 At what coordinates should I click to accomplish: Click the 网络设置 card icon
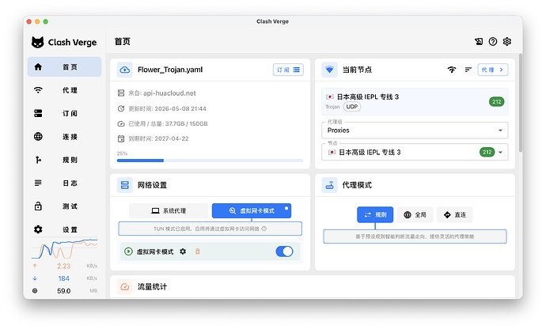pos(125,185)
